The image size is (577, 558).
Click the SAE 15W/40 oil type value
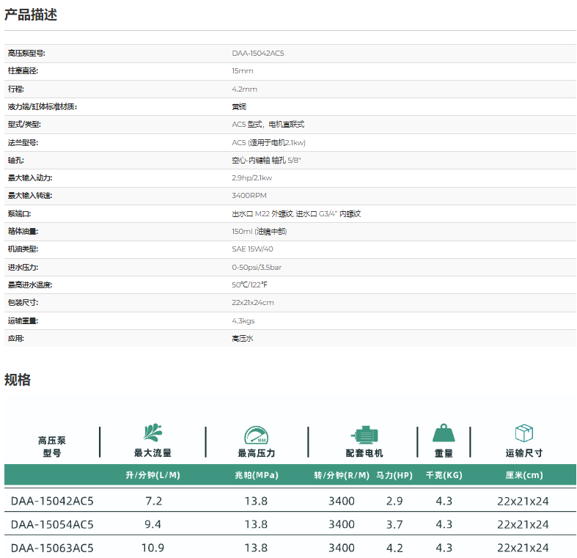pos(252,249)
